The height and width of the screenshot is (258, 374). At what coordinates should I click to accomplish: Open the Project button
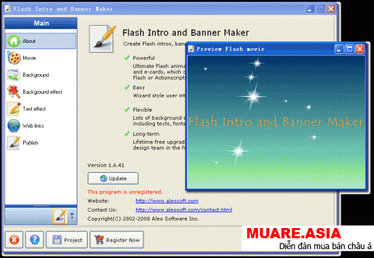point(67,240)
